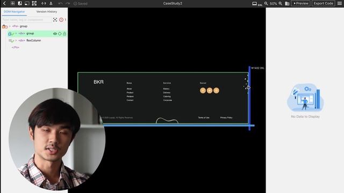Image resolution: width=344 pixels, height=193 pixels.
Task: Select the div flexColumn tree row
Action: point(37,41)
